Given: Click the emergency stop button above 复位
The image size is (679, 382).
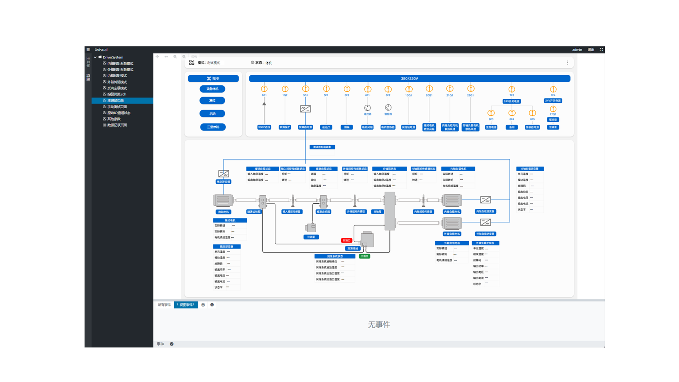Looking at the screenshot, I should click(x=212, y=89).
